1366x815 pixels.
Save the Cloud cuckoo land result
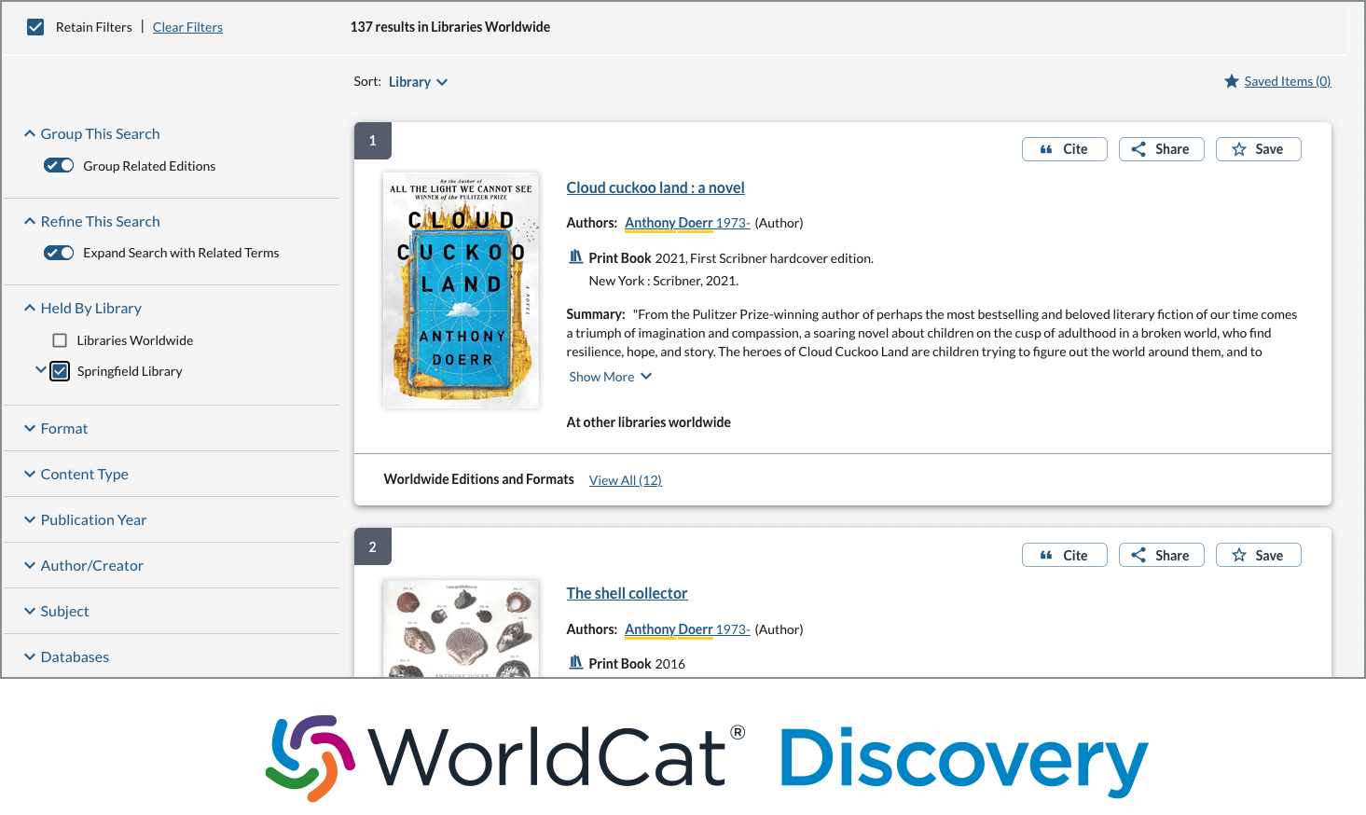1258,149
